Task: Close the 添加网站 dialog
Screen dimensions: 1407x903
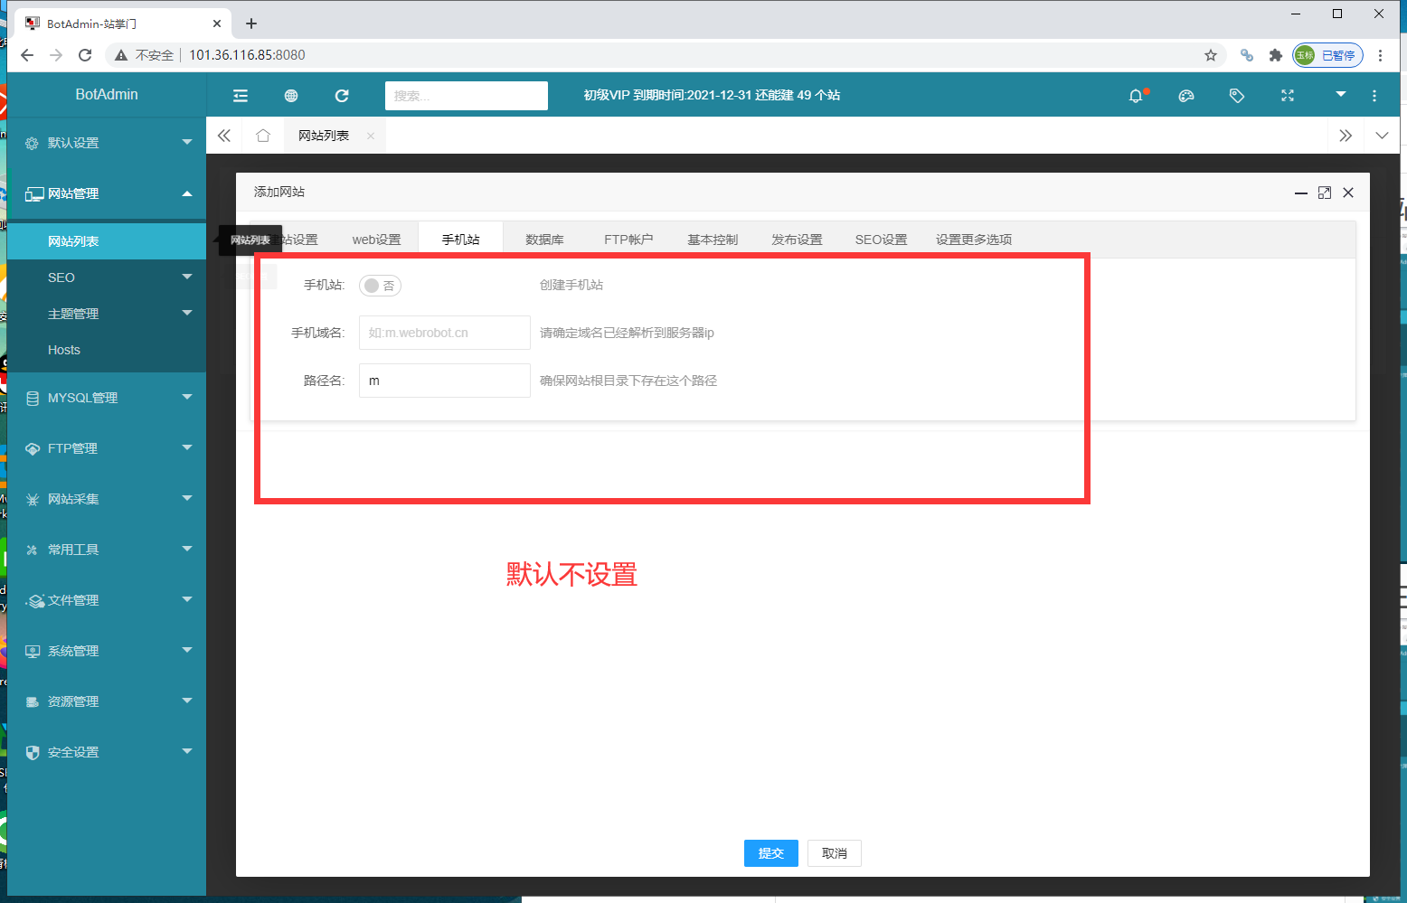Action: 1348,193
